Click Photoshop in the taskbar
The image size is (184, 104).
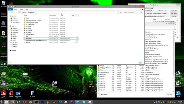click(60, 102)
